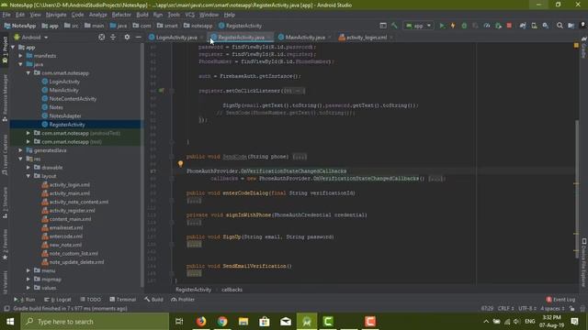
Task: Click the RegisterActivity breadcrumb below editor
Action: (x=194, y=290)
